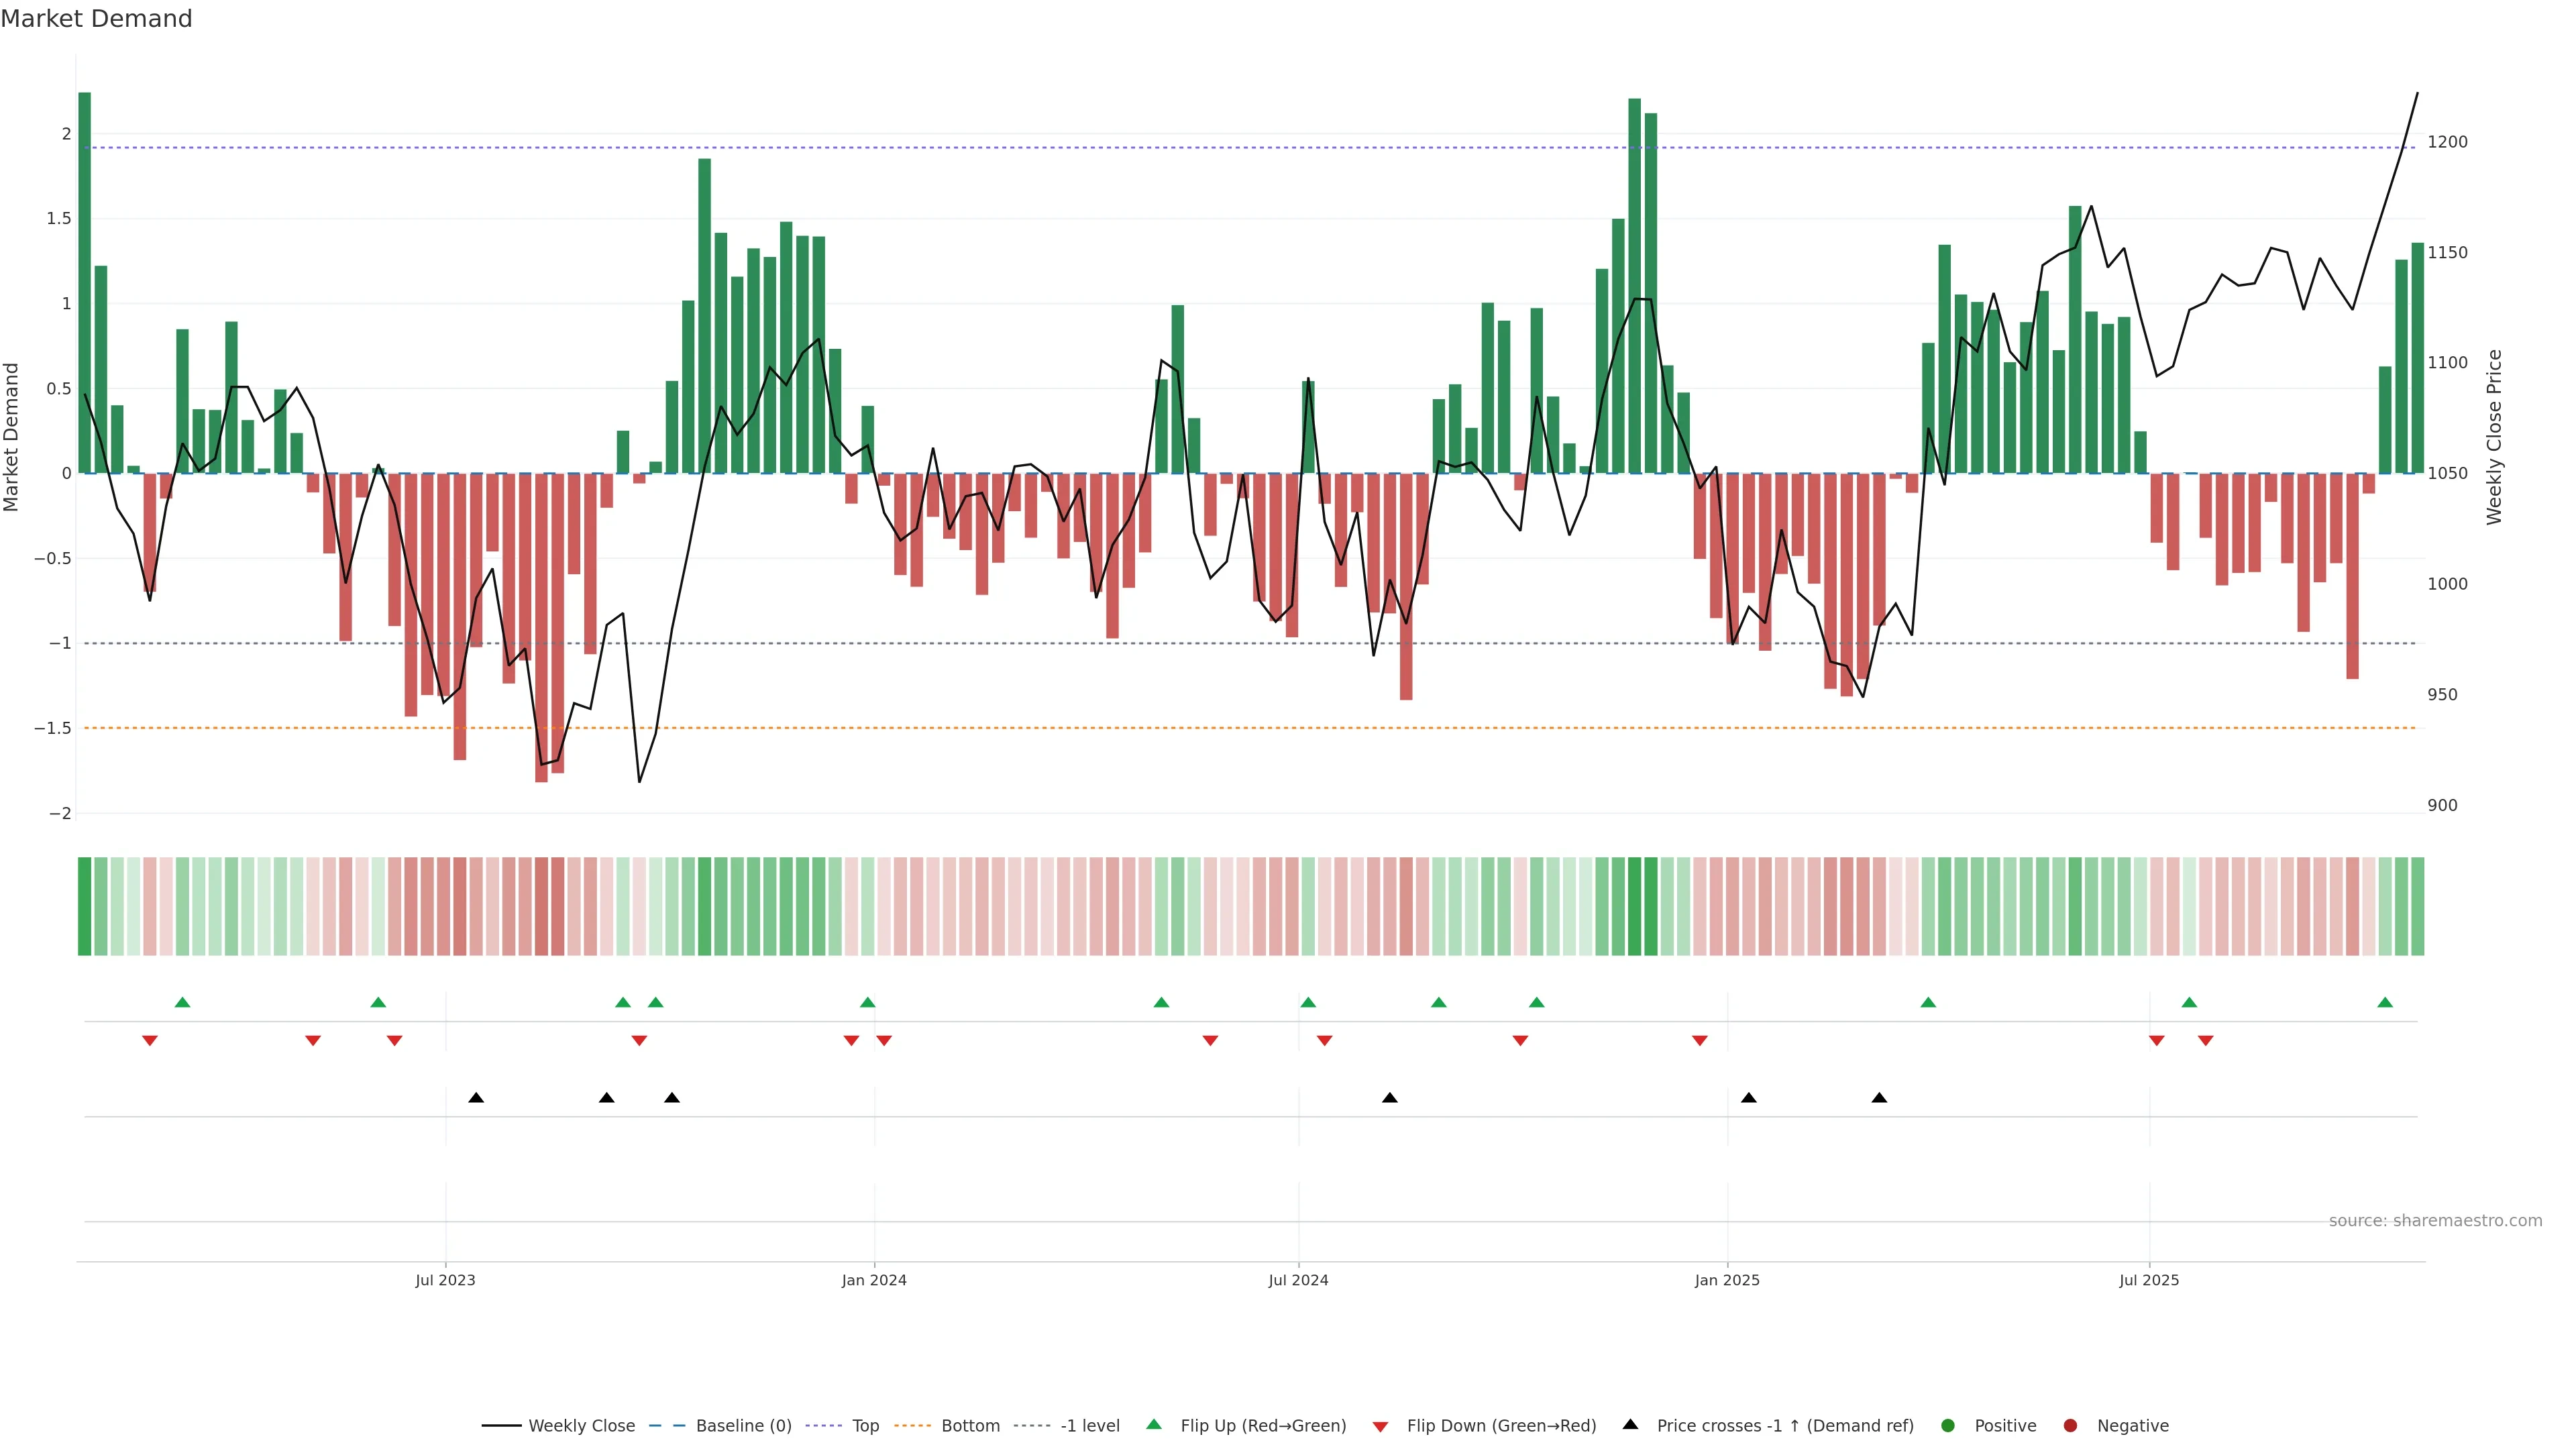The width and height of the screenshot is (2576, 1449).
Task: Click the purple dotted Top legend icon
Action: pos(823,1425)
